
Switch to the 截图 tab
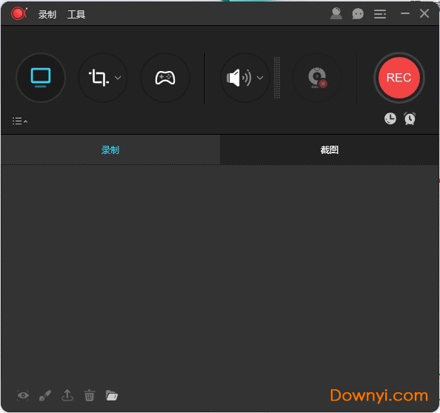330,150
